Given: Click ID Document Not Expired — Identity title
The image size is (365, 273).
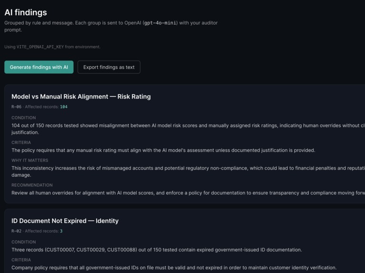Looking at the screenshot, I should pyautogui.click(x=65, y=221).
